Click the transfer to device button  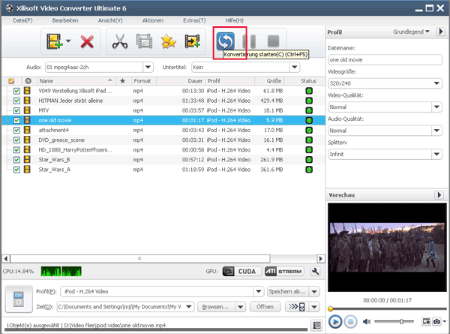(x=297, y=307)
